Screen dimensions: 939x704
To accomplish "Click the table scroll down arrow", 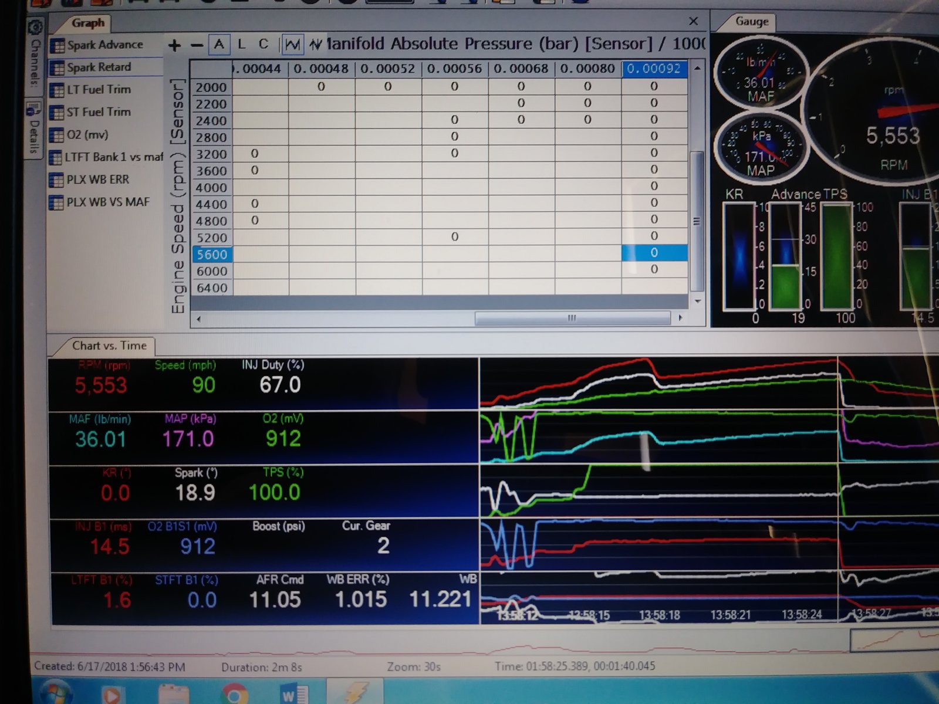I will pos(697,302).
